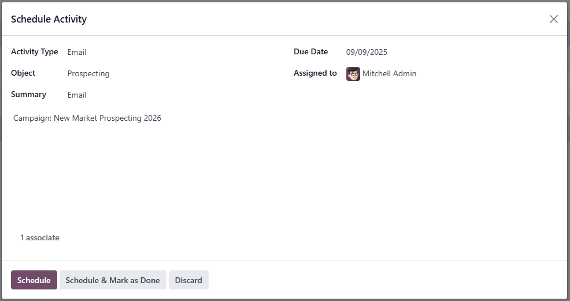Click the Due Date label

tap(310, 52)
